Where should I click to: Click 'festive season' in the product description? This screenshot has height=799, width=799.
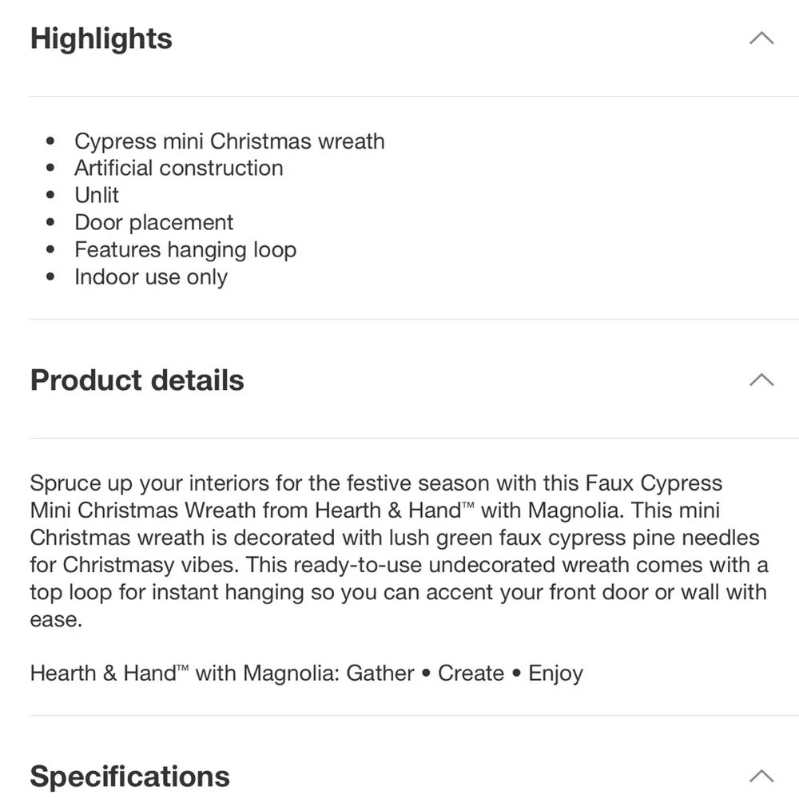[418, 483]
